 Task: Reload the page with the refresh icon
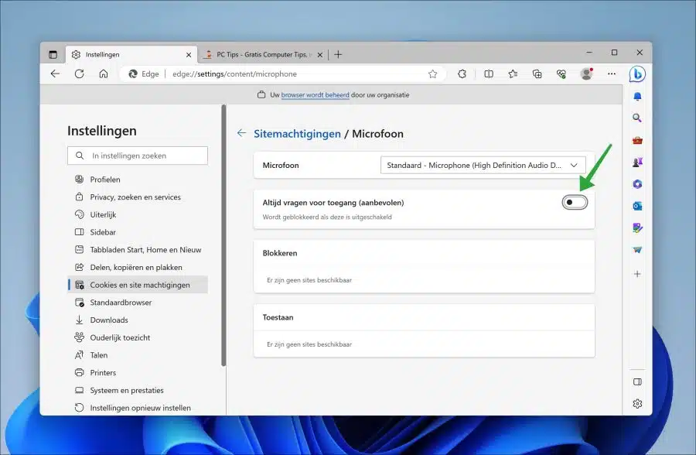[80, 74]
